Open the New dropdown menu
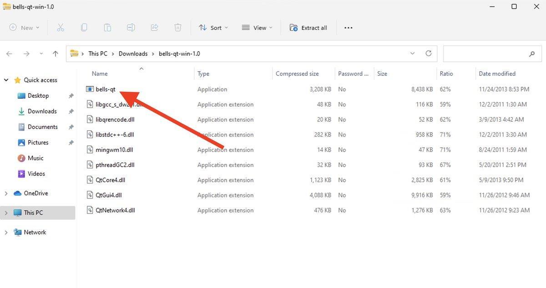546x288 pixels. point(25,28)
